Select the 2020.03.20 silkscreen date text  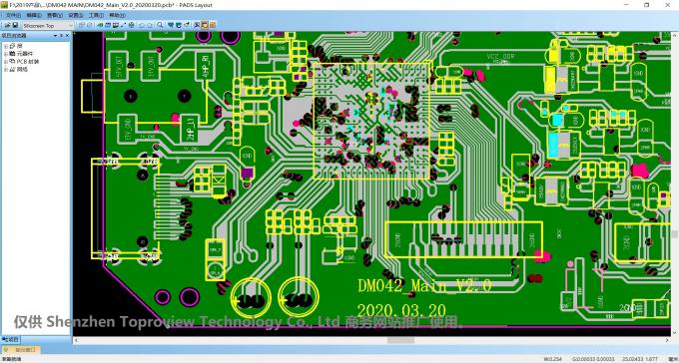click(x=401, y=311)
